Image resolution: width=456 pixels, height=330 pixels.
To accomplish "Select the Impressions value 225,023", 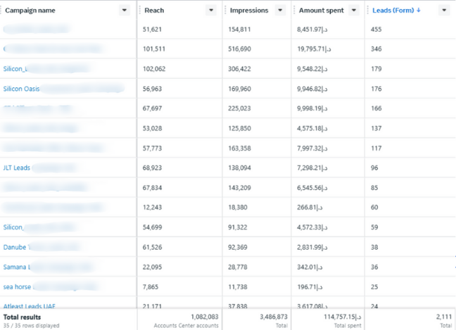I will (x=239, y=108).
